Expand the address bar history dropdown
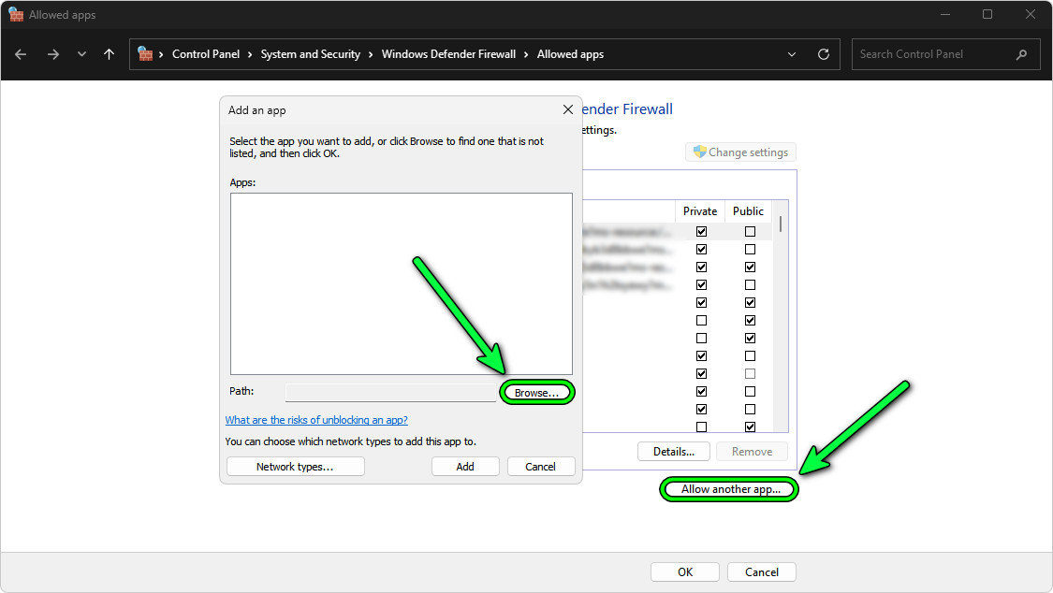Image resolution: width=1053 pixels, height=593 pixels. pos(793,54)
